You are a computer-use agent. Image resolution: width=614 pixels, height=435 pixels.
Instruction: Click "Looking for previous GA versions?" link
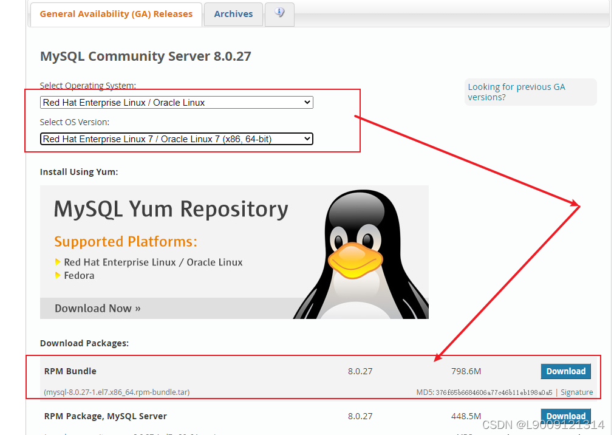[516, 91]
